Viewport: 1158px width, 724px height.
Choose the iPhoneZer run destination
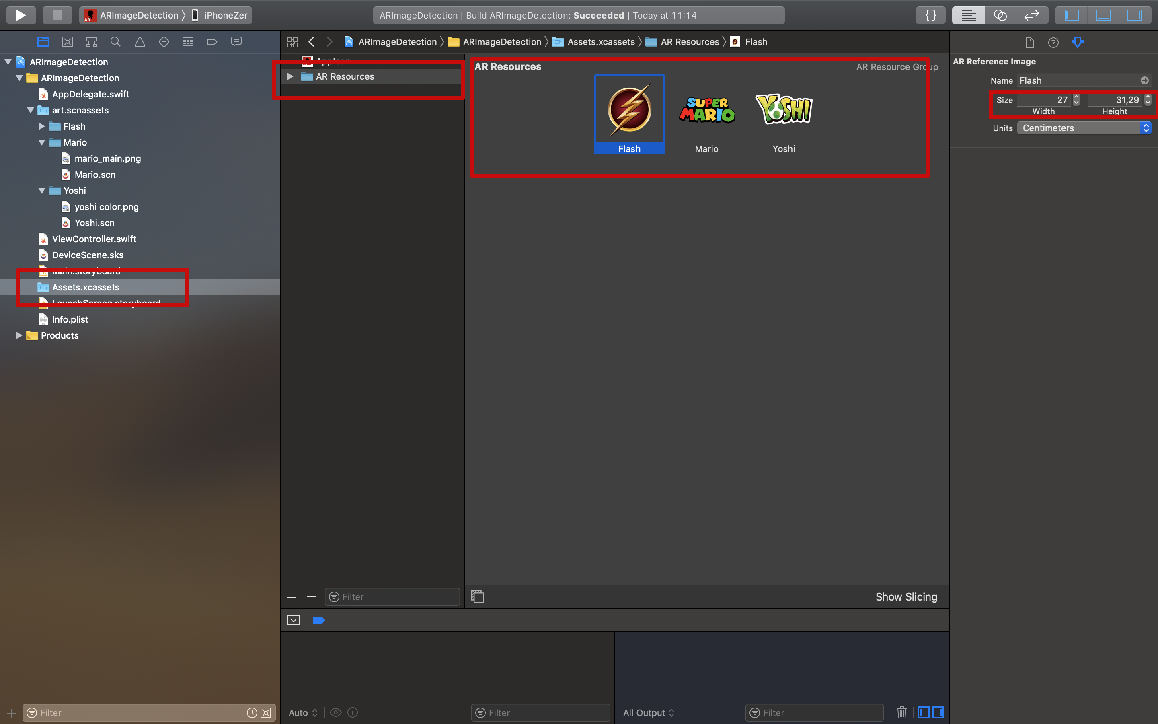click(x=220, y=15)
